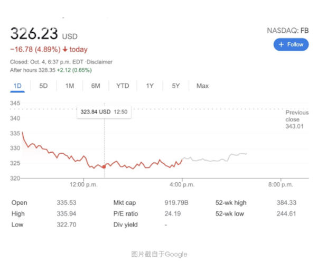
Task: Click the Closed: Oct. 4 timestamp text
Action: (46, 62)
